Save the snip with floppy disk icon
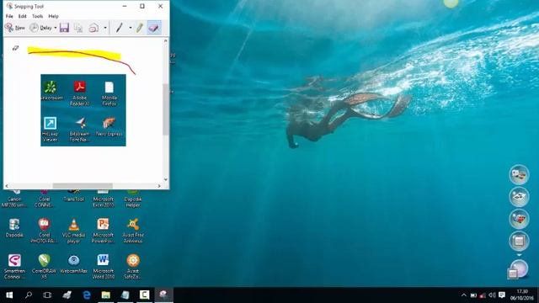 pos(64,28)
